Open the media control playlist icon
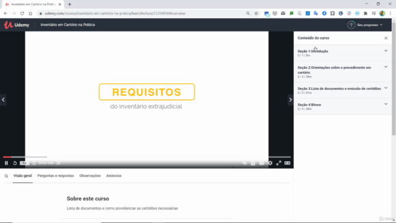 click(x=374, y=14)
